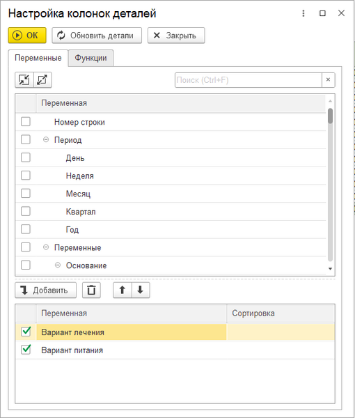355x418 pixels.
Task: Check the Неделя checkbox
Action: coord(26,176)
